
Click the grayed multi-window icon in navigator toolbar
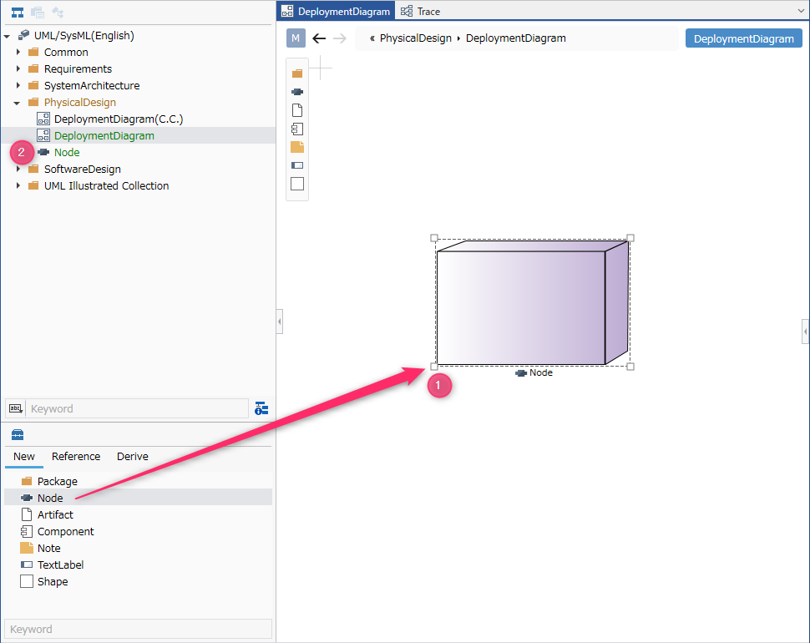pyautogui.click(x=38, y=12)
